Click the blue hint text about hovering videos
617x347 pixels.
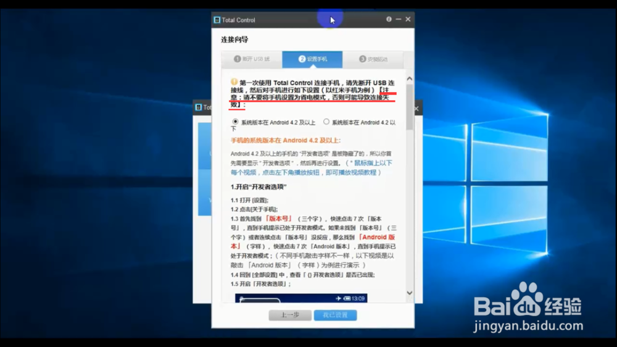point(311,168)
